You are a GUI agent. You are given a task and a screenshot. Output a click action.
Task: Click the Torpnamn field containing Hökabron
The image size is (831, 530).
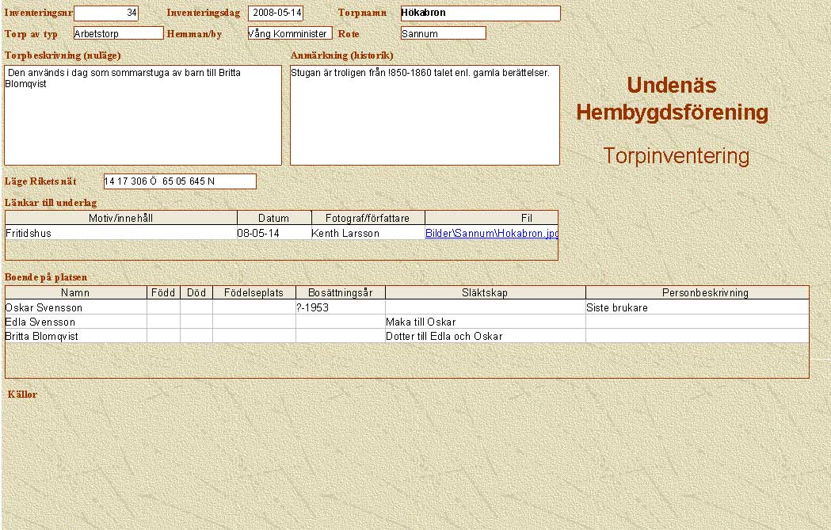[480, 13]
